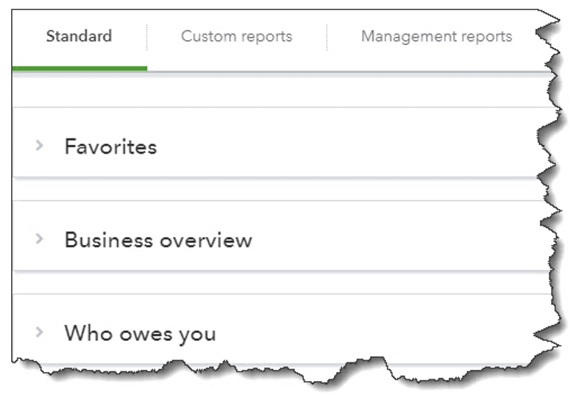The width and height of the screenshot is (572, 397).
Task: Expand the Favorites section chevron
Action: 39,146
